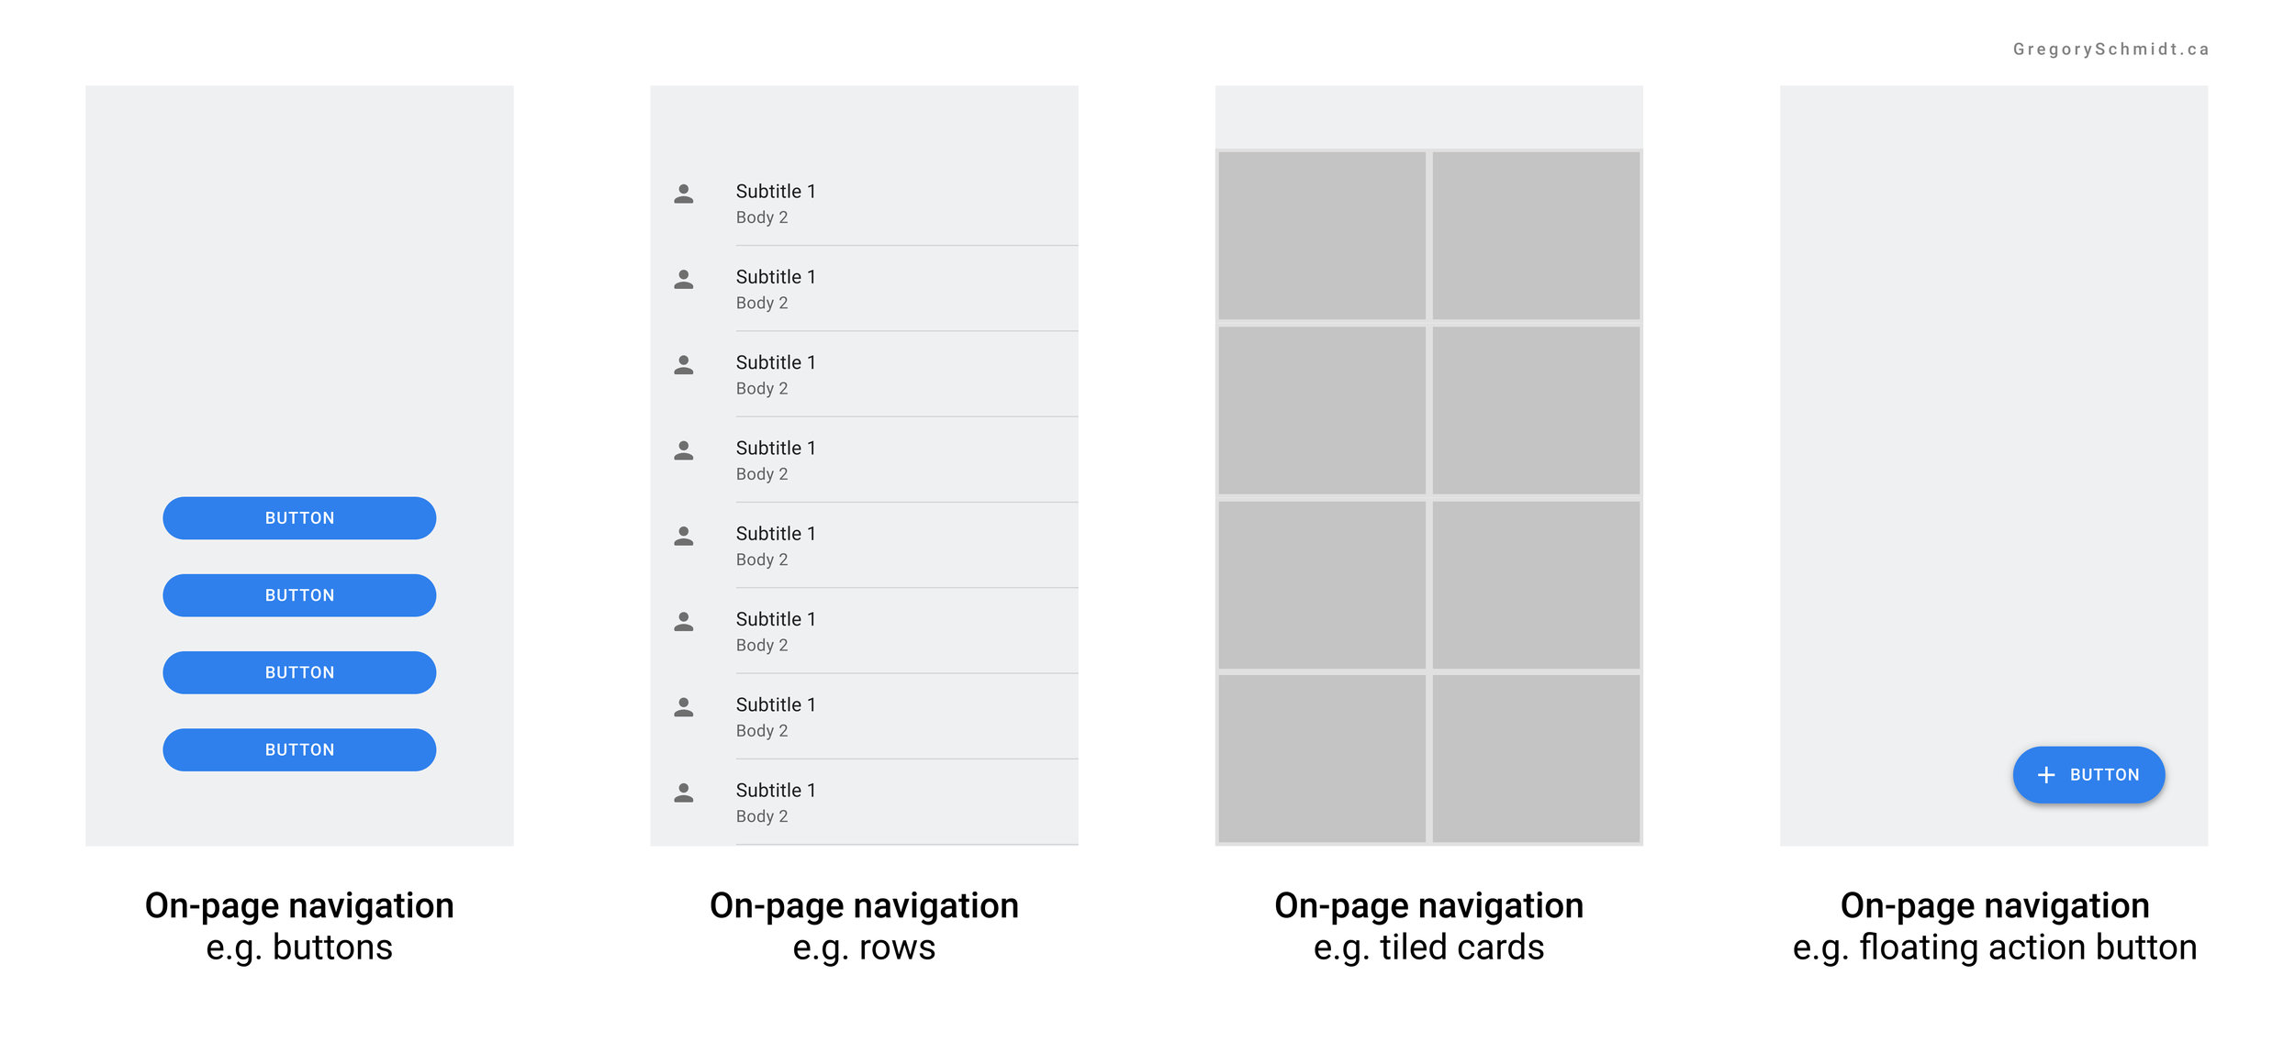Click the person icon in the fourth row
Viewport: 2295px width, 1053px height.
pyautogui.click(x=684, y=450)
